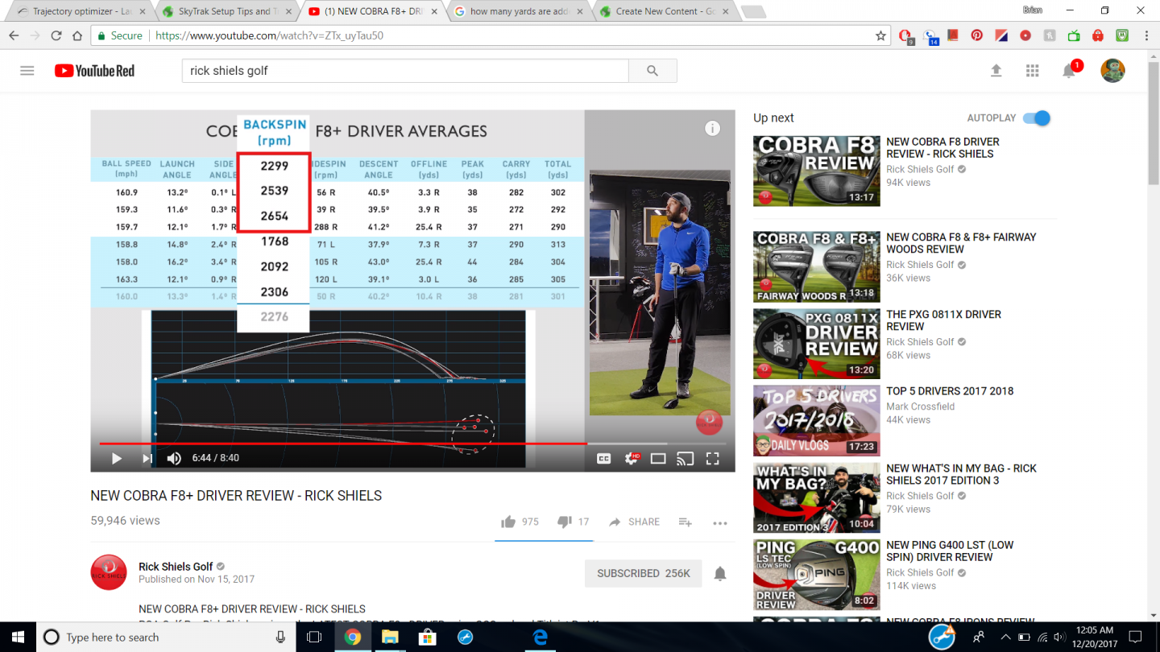The image size is (1160, 652).
Task: Reload the current page
Action: click(56, 35)
